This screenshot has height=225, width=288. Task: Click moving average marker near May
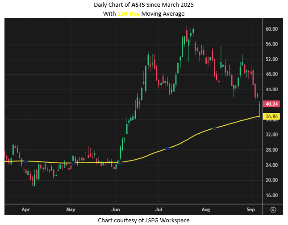[73, 163]
